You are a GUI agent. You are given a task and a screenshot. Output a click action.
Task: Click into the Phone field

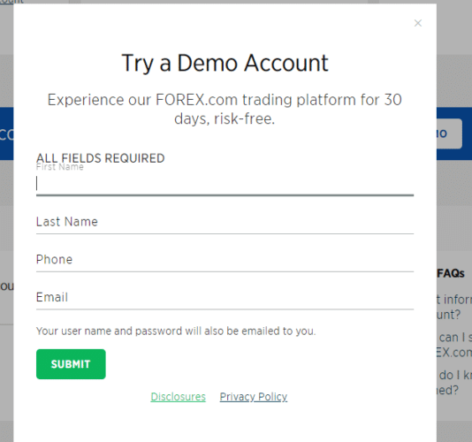225,260
